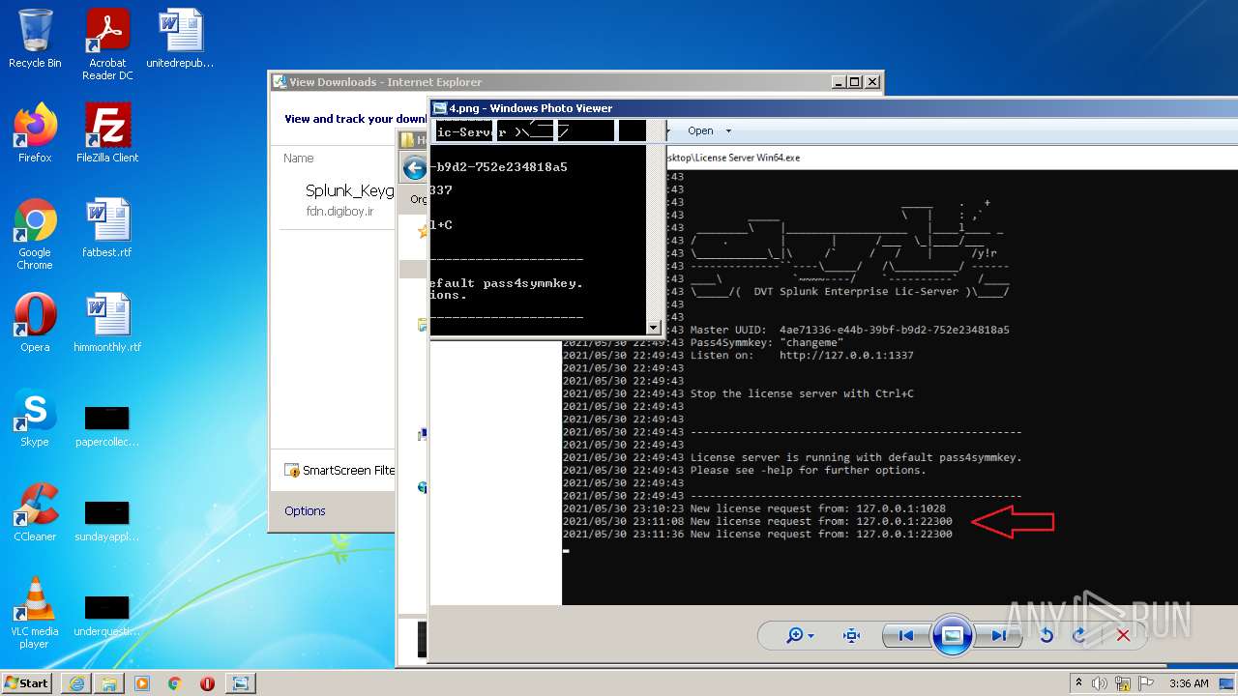Select the underquesti... desktop file
Image resolution: width=1238 pixels, height=696 pixels.
(107, 615)
